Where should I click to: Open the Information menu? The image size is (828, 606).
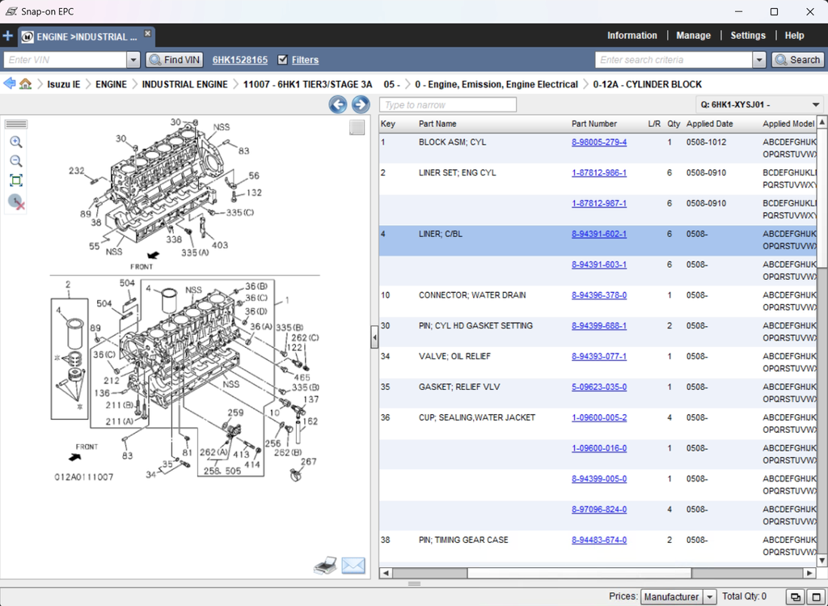632,36
